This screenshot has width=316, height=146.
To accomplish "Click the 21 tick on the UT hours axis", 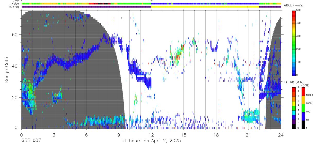I will tap(249, 135).
